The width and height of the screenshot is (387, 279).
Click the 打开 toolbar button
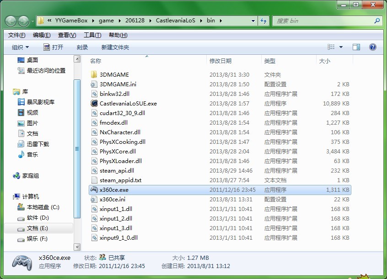click(x=54, y=47)
